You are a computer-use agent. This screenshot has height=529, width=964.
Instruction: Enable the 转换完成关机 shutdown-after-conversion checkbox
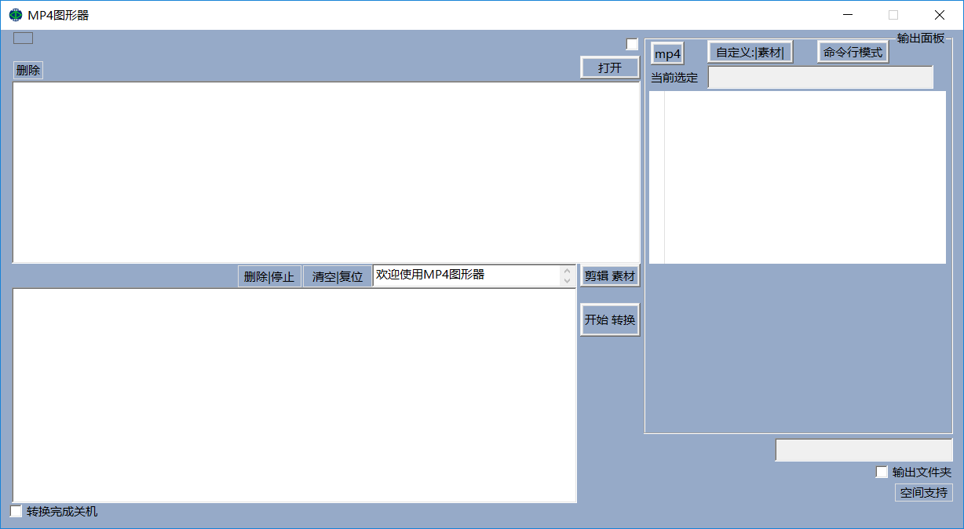pos(16,511)
